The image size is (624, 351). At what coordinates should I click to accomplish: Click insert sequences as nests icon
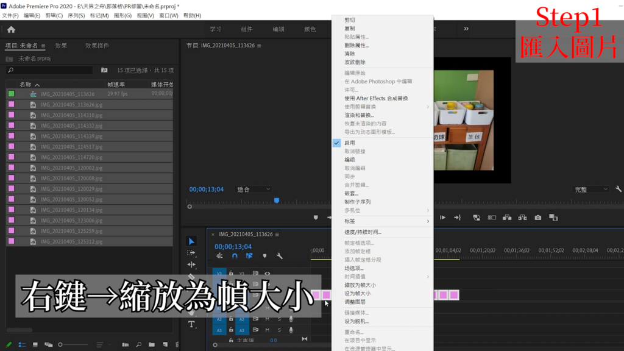point(219,256)
